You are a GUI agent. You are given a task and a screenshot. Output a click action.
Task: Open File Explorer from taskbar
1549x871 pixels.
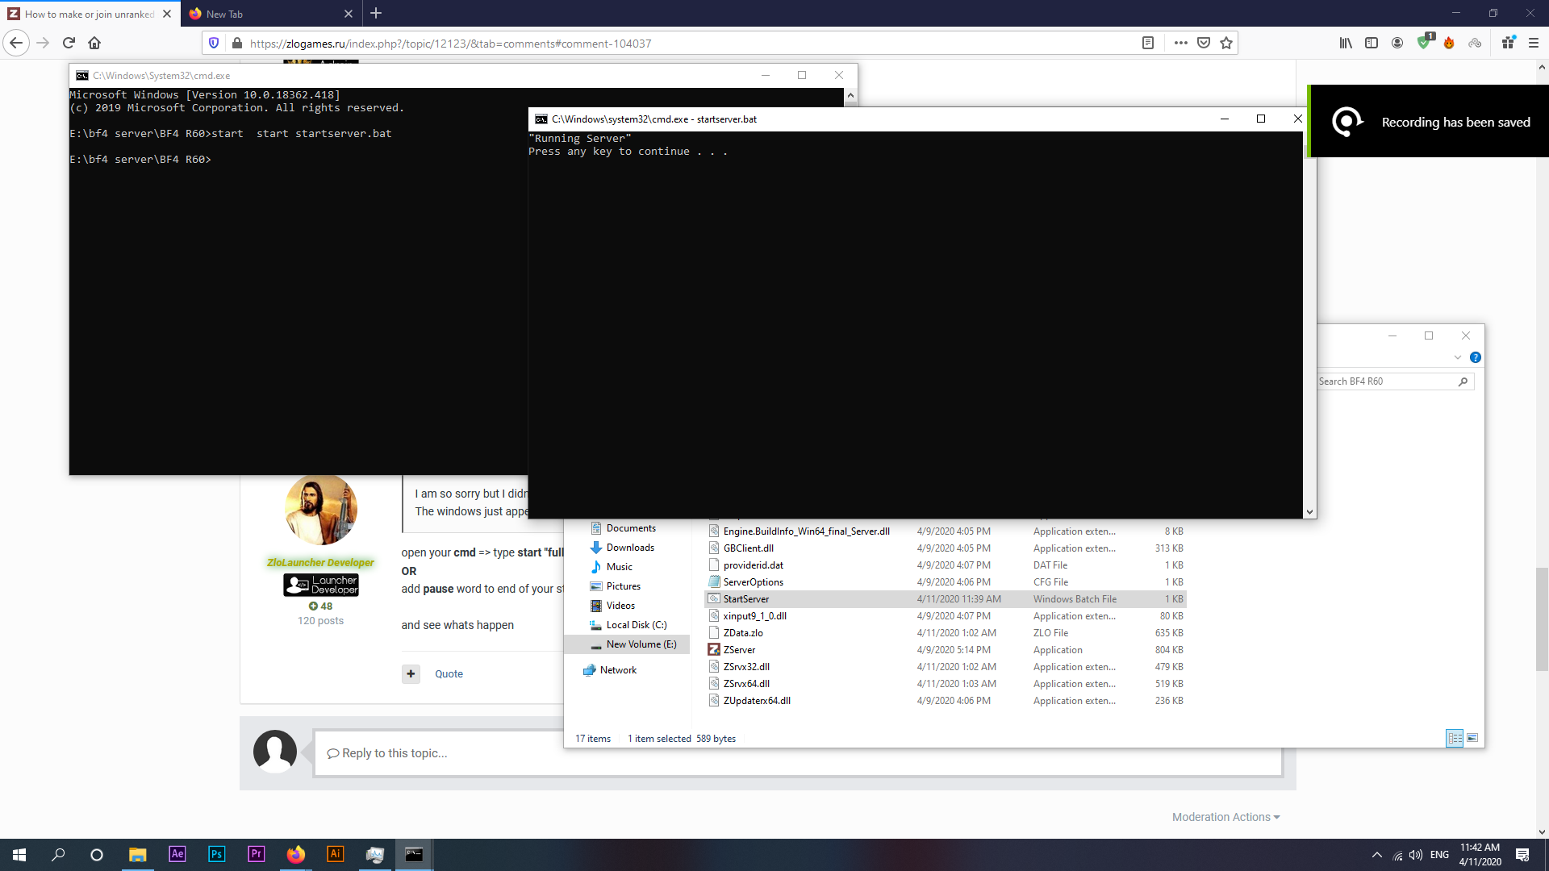(137, 855)
